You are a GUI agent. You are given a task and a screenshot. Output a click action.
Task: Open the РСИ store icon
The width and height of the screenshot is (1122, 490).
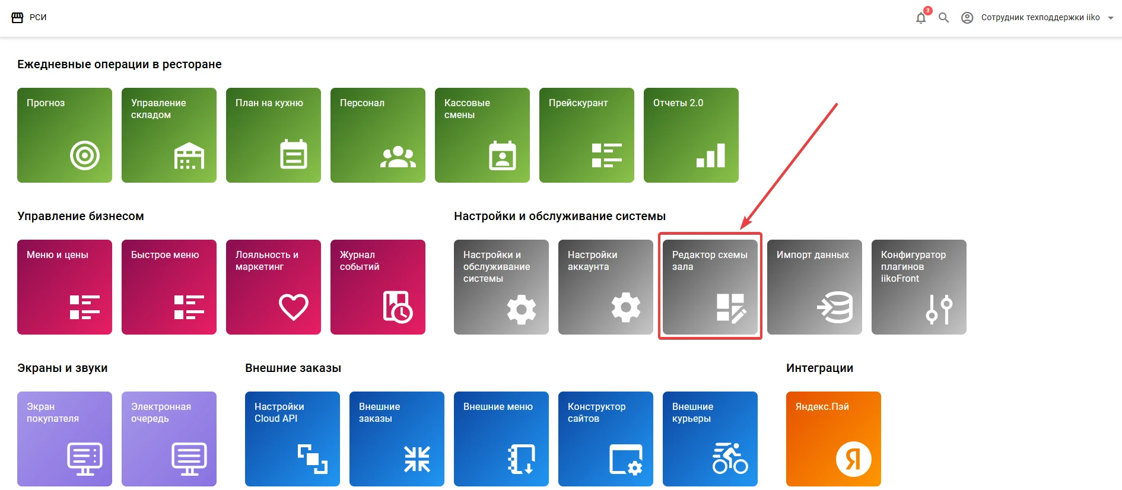17,18
